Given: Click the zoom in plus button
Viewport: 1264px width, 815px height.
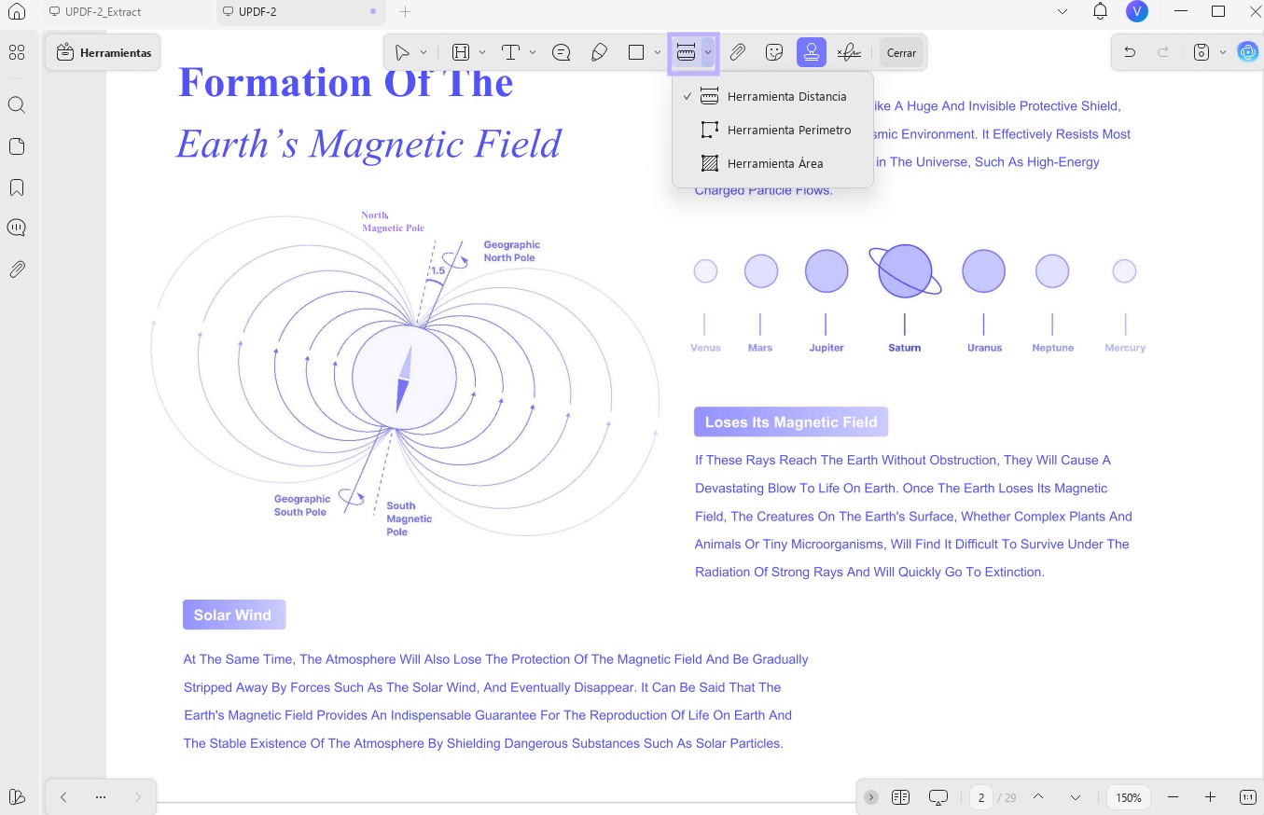Looking at the screenshot, I should 1210,797.
